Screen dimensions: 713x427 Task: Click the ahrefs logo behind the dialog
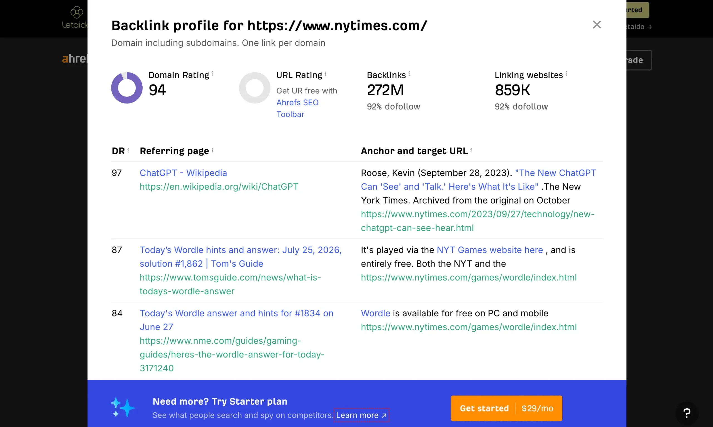pyautogui.click(x=75, y=58)
